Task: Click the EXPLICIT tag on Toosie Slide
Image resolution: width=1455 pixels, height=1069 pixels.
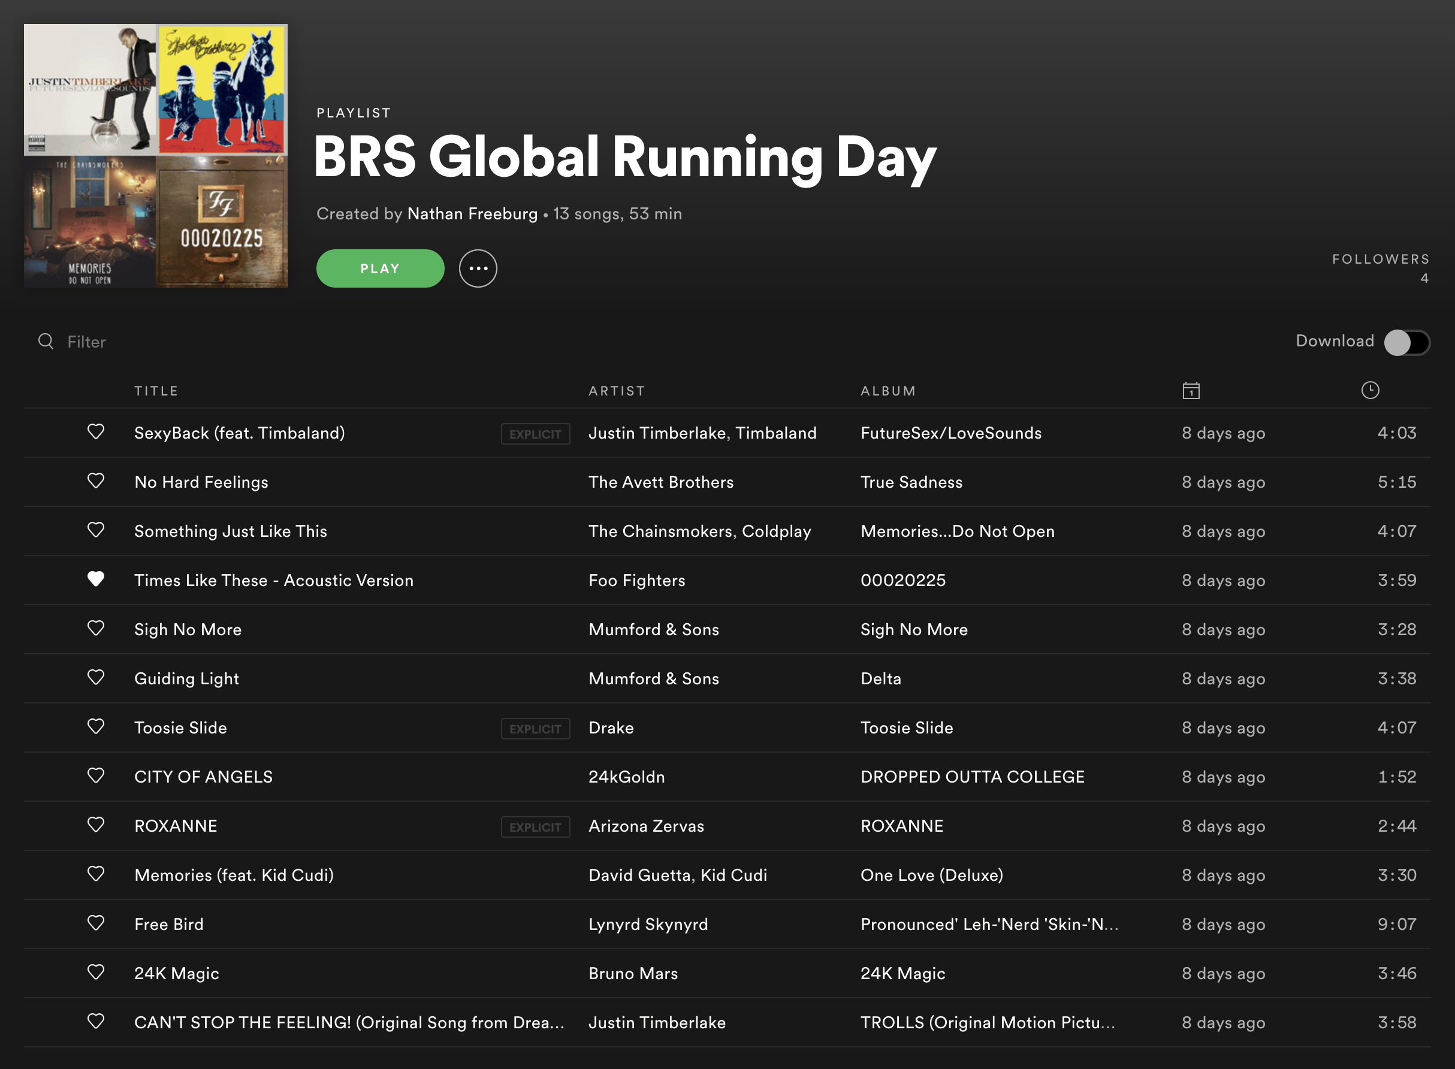Action: coord(535,729)
